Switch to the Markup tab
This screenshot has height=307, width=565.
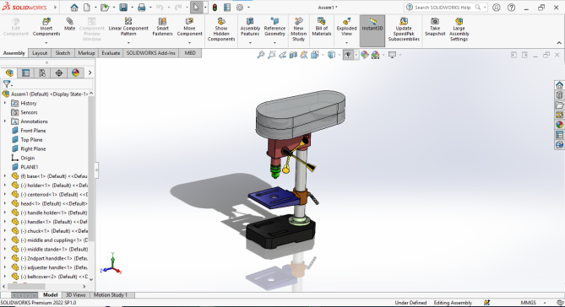point(86,53)
